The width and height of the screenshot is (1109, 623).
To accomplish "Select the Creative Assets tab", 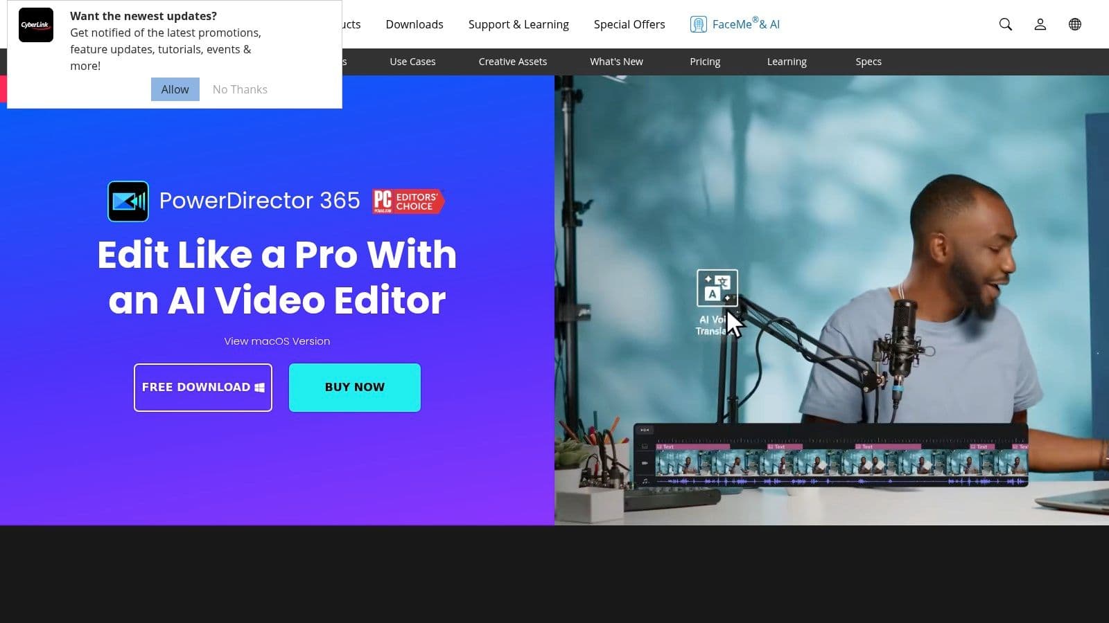I will 512,62.
